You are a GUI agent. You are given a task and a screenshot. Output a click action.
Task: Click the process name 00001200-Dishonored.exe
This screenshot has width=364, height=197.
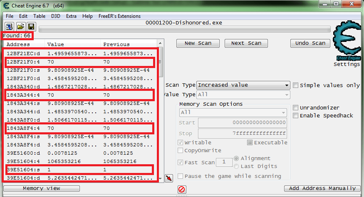click(184, 23)
